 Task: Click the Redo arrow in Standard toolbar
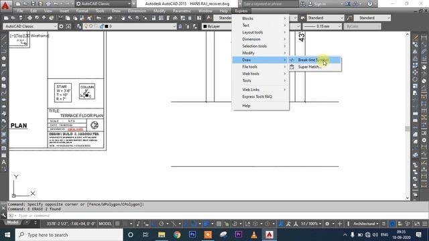click(110, 18)
